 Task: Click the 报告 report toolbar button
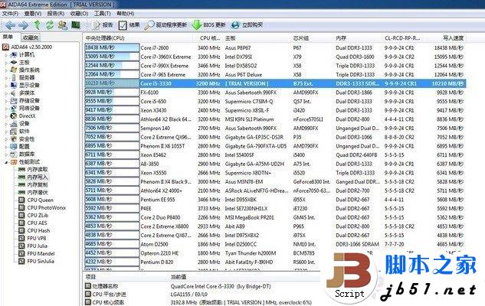tap(103, 25)
